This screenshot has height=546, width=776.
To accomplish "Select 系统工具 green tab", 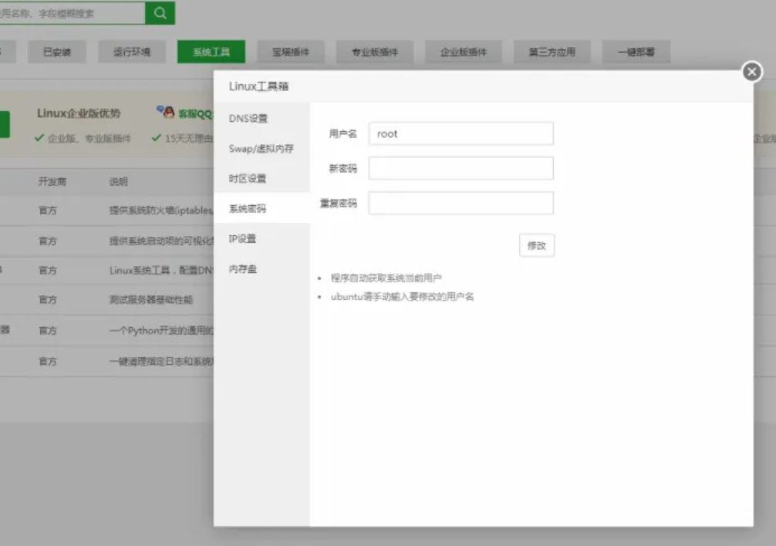I will tap(211, 52).
